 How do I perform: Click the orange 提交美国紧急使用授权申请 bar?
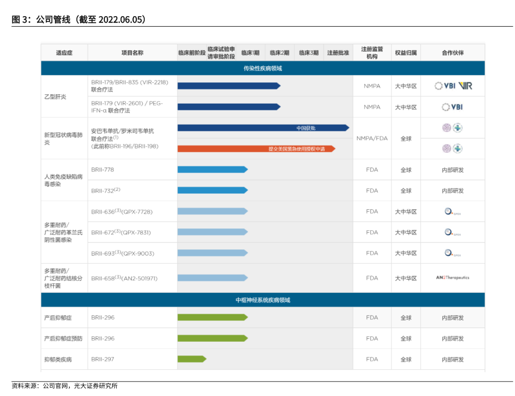(256, 148)
